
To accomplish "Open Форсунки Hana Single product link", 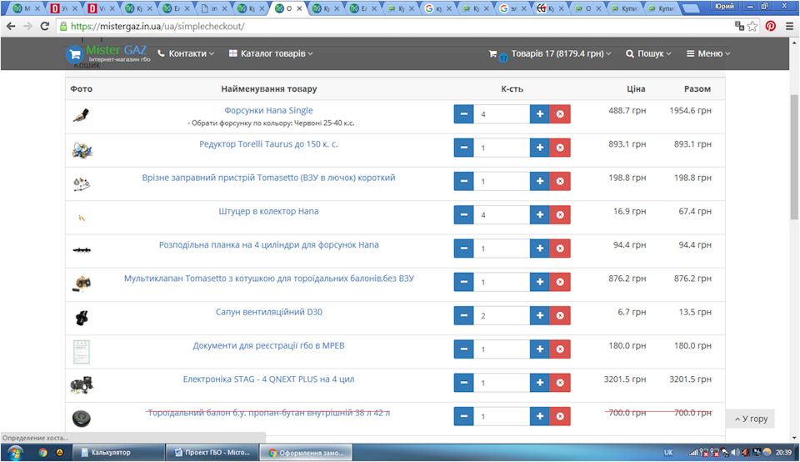I will (269, 110).
